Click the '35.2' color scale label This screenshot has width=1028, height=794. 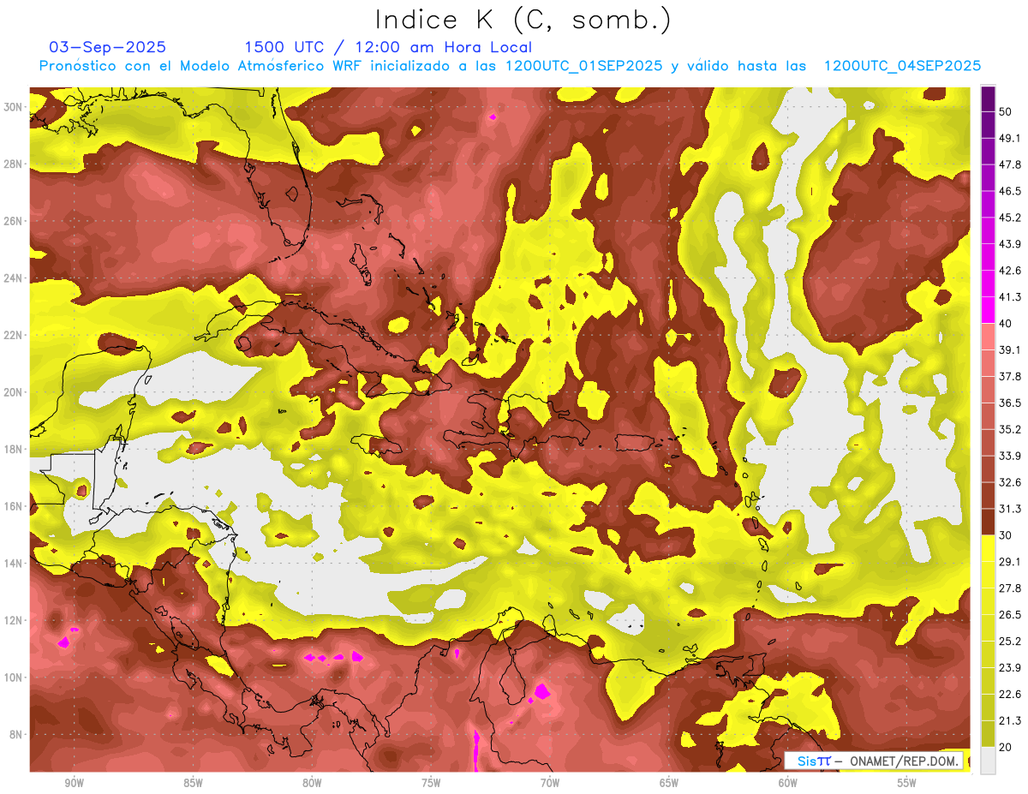click(1009, 429)
